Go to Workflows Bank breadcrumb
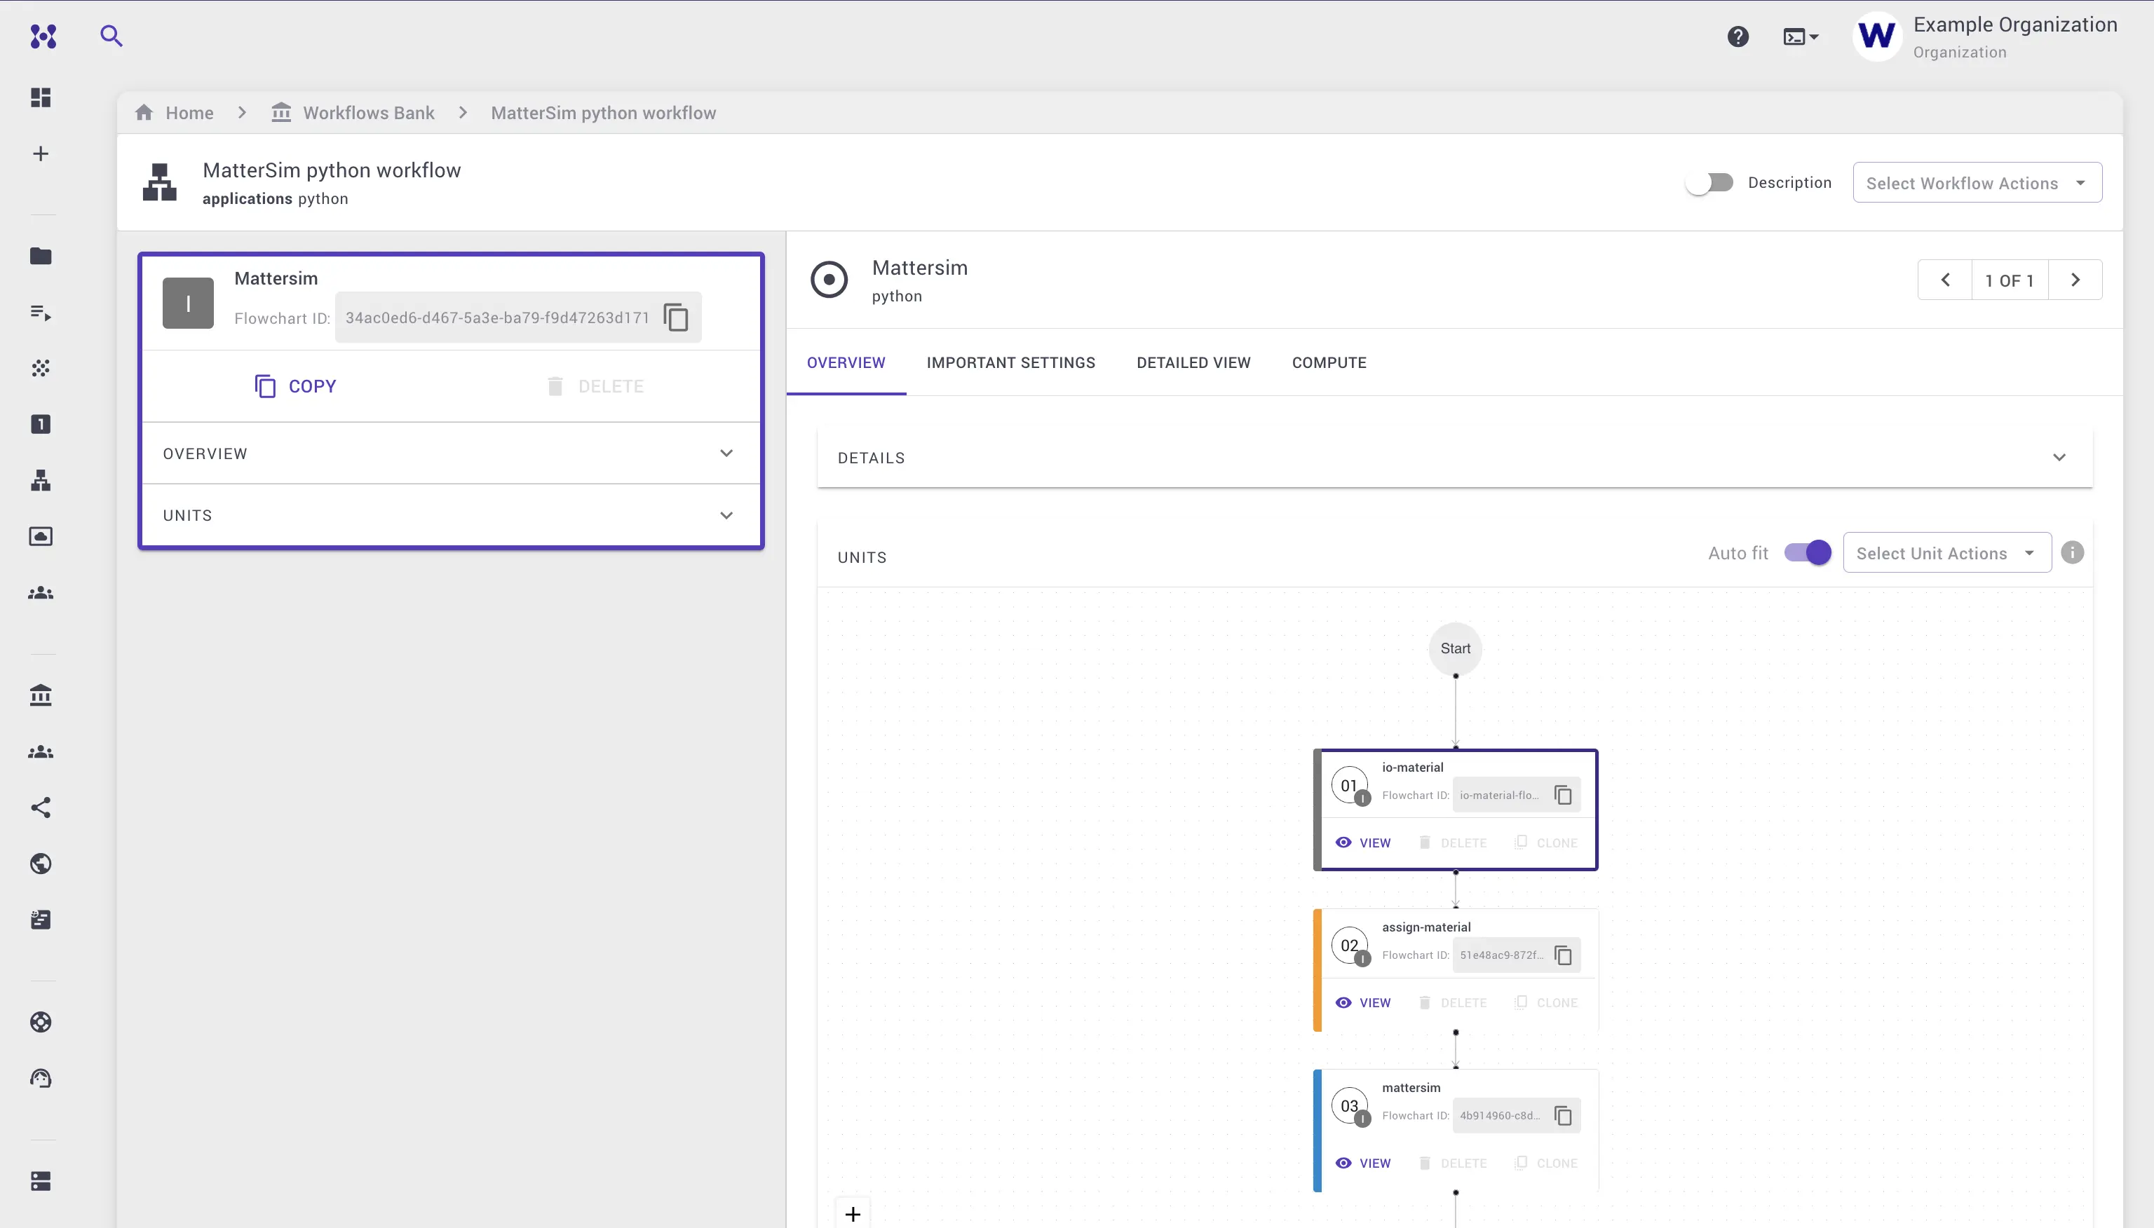This screenshot has width=2154, height=1228. pos(353,113)
